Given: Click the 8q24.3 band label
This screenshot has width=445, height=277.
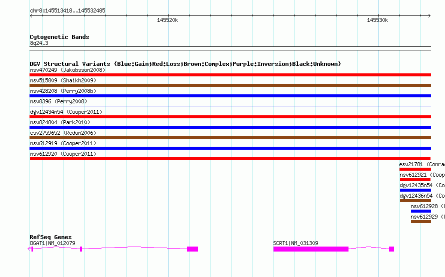Looking at the screenshot, I should (39, 43).
